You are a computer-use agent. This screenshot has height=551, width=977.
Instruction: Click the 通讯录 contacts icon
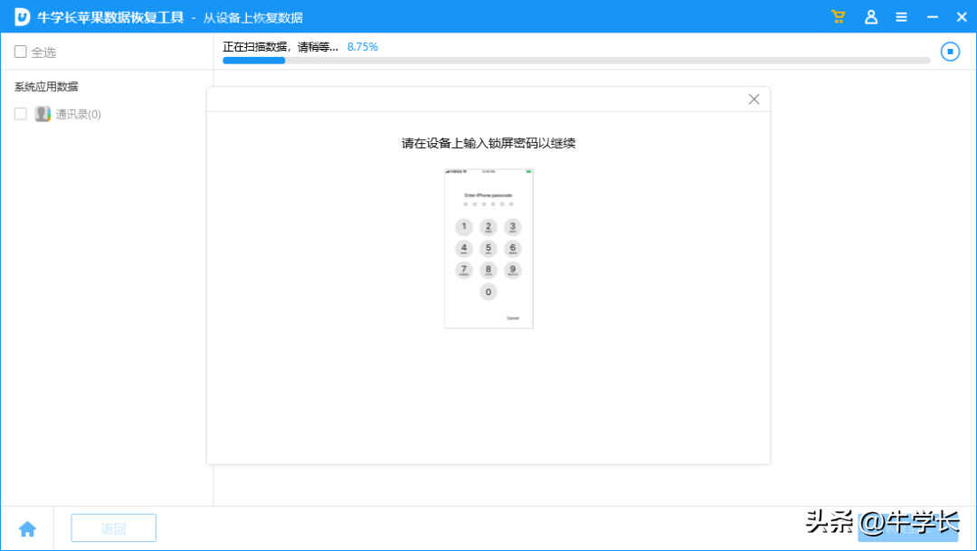(43, 114)
